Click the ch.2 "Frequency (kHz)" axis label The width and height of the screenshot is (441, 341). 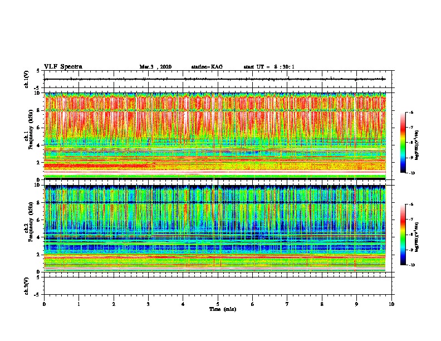(31, 222)
